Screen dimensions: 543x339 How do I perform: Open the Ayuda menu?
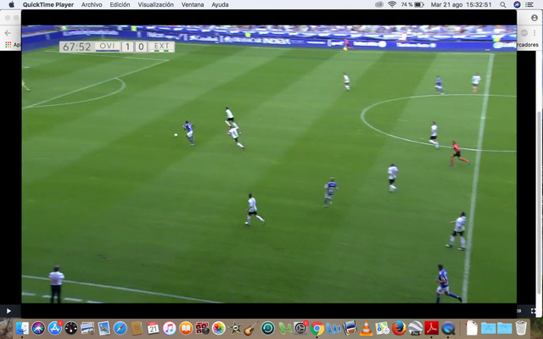click(x=220, y=4)
